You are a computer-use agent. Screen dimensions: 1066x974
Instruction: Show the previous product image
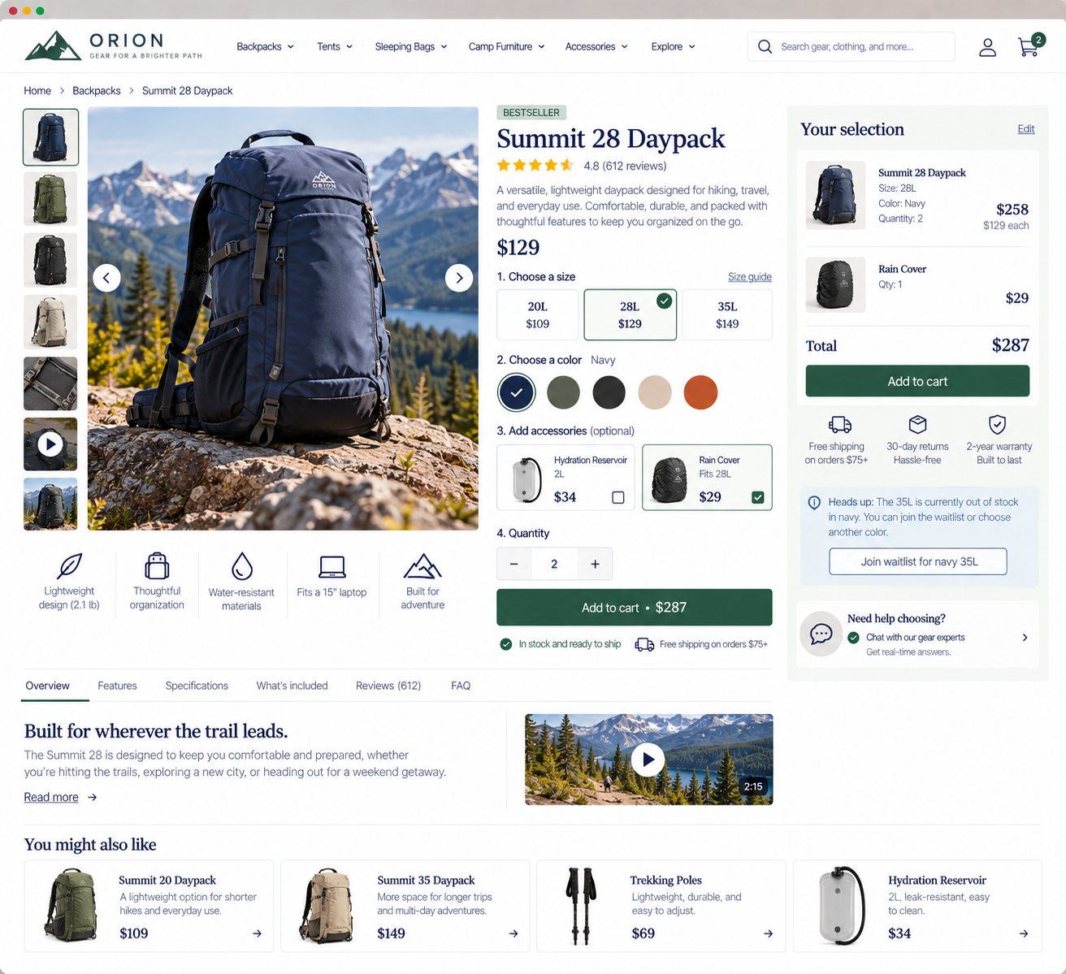[x=106, y=278]
